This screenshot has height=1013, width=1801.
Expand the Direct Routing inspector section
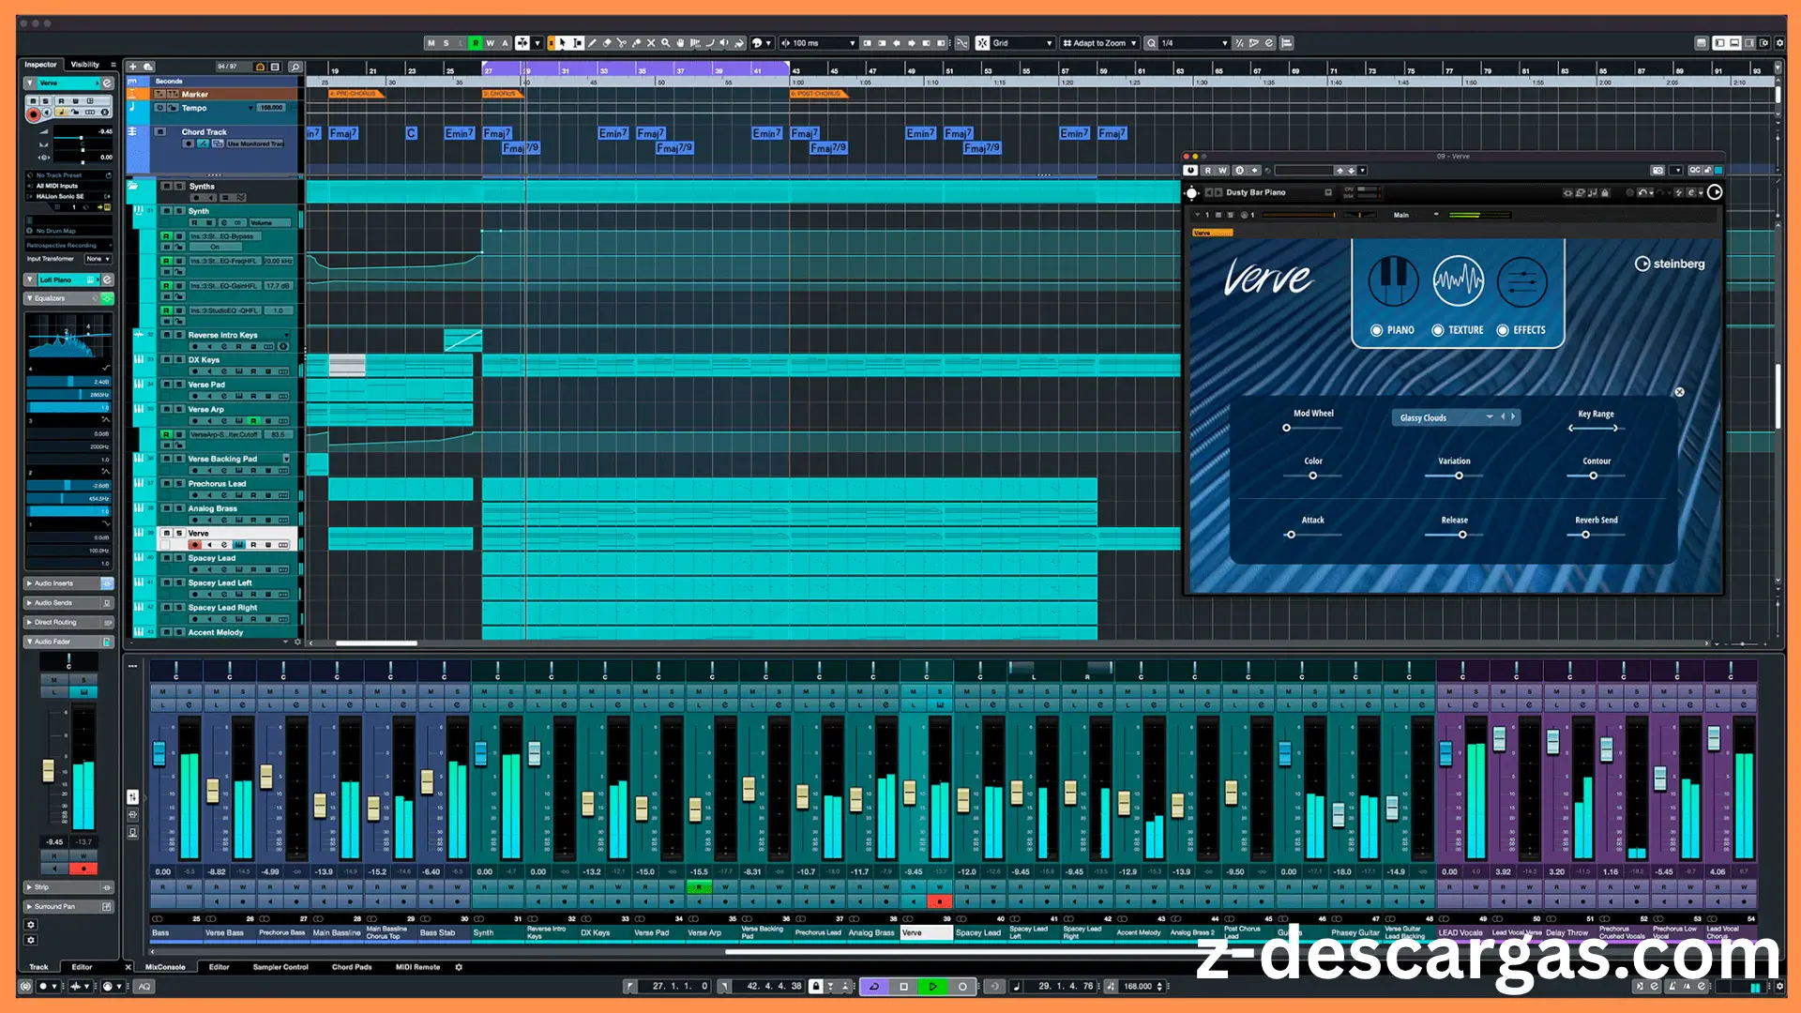coord(68,623)
